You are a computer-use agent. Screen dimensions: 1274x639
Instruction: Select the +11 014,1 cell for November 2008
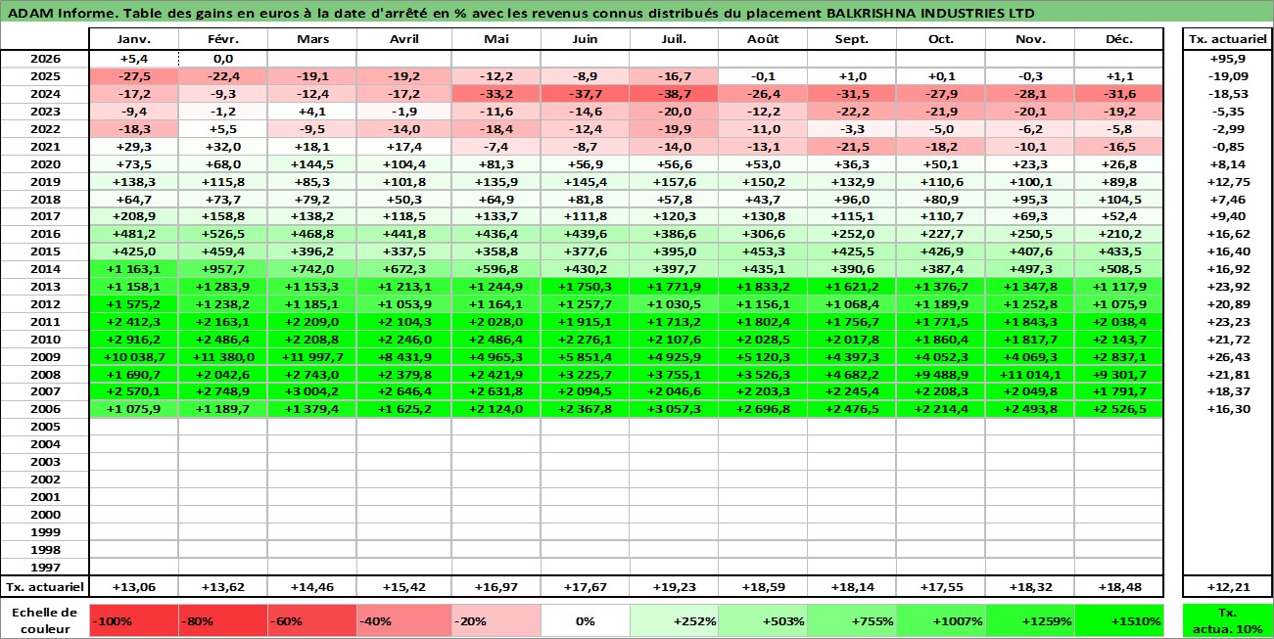click(x=1030, y=375)
